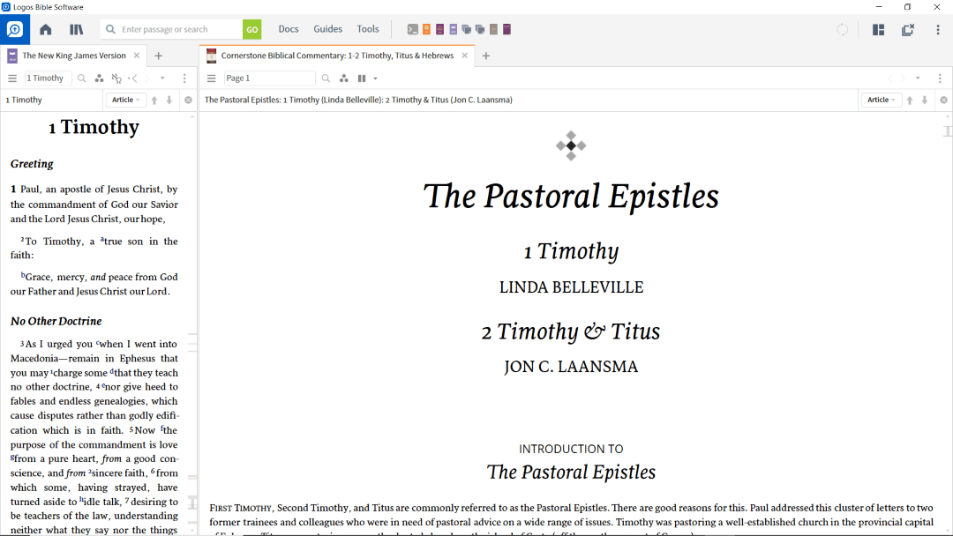This screenshot has height=536, width=953.
Task: Open the NKJV panel's hamburger navigation menu
Action: coord(12,78)
